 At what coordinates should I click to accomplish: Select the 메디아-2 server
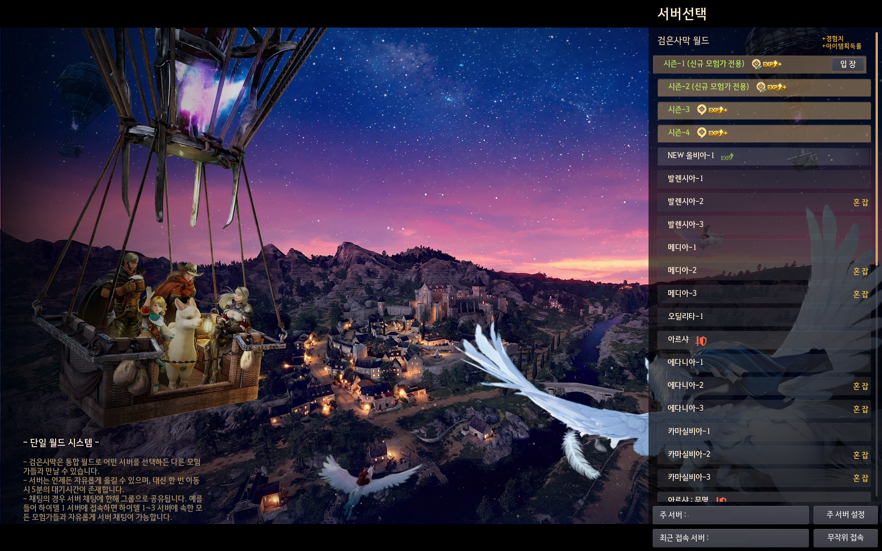(764, 271)
